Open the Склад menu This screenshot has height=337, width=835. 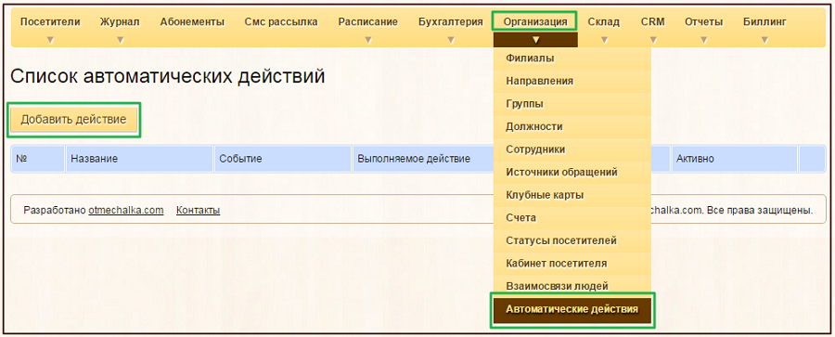pos(604,22)
